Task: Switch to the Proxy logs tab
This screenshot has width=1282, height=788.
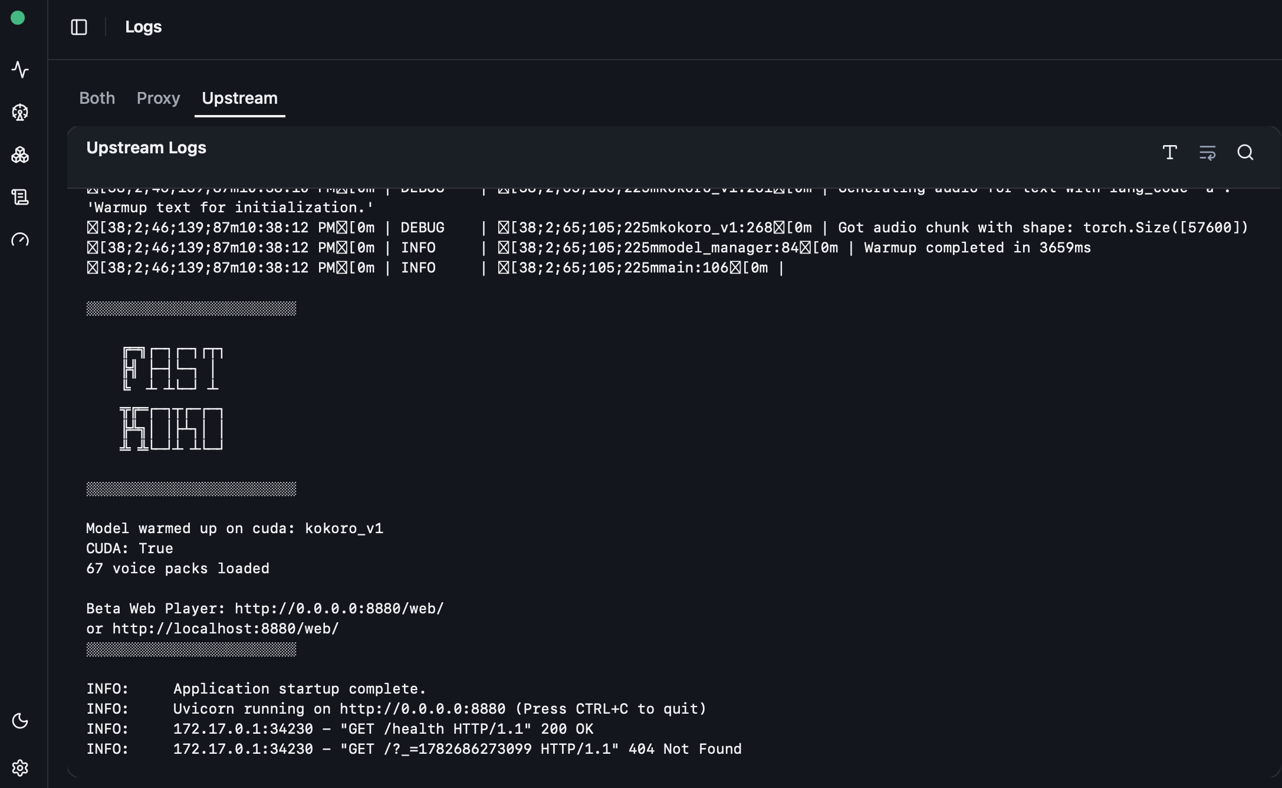Action: [158, 98]
